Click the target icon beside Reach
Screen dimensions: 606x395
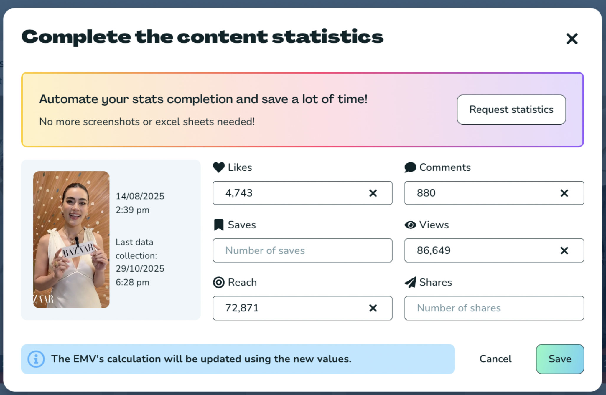219,282
